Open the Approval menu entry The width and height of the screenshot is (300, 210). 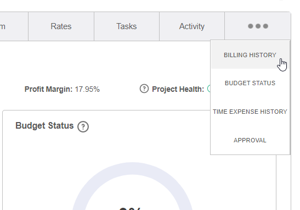tap(250, 140)
